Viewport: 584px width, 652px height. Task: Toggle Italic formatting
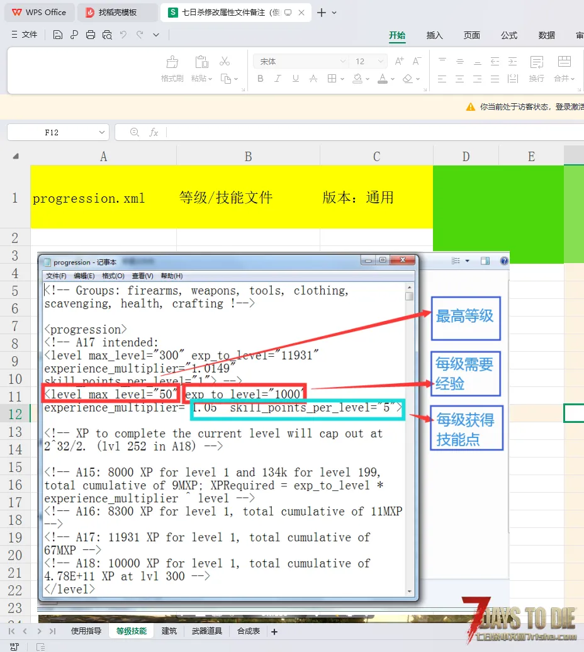point(278,79)
